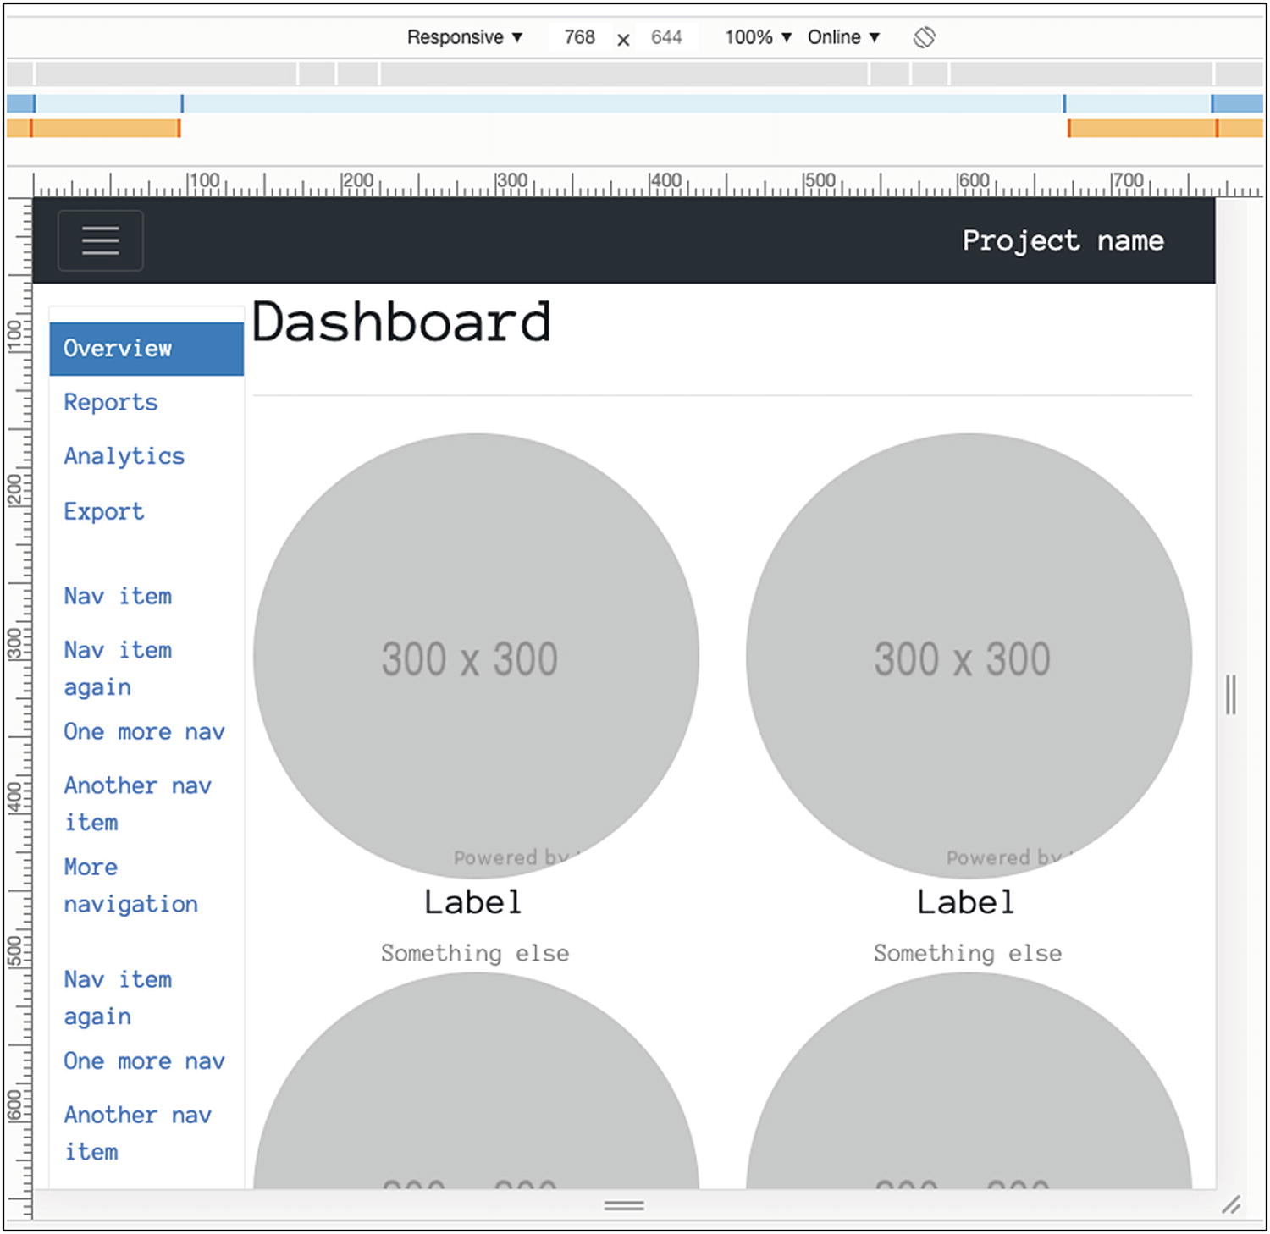Click the blue media query bar

(x=622, y=104)
